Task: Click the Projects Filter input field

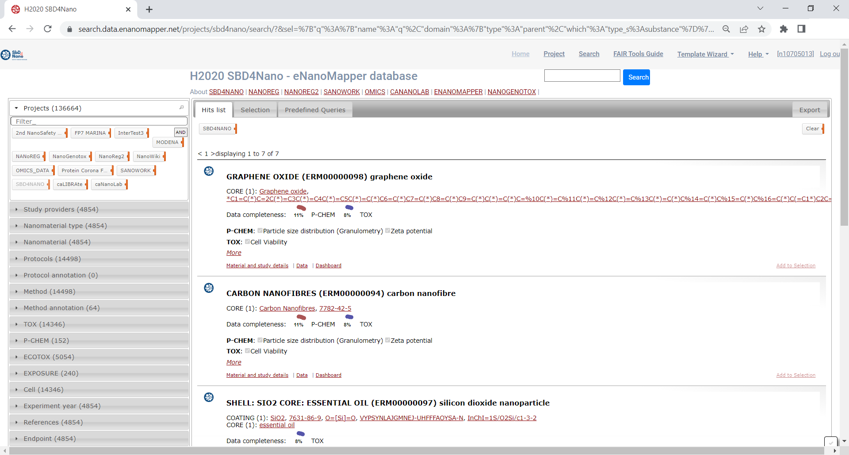Action: (99, 121)
